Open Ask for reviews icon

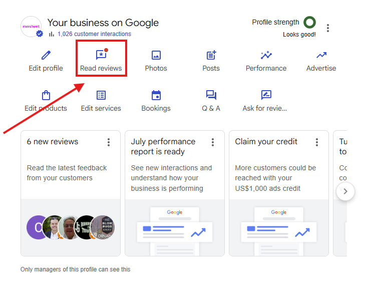[x=266, y=95]
